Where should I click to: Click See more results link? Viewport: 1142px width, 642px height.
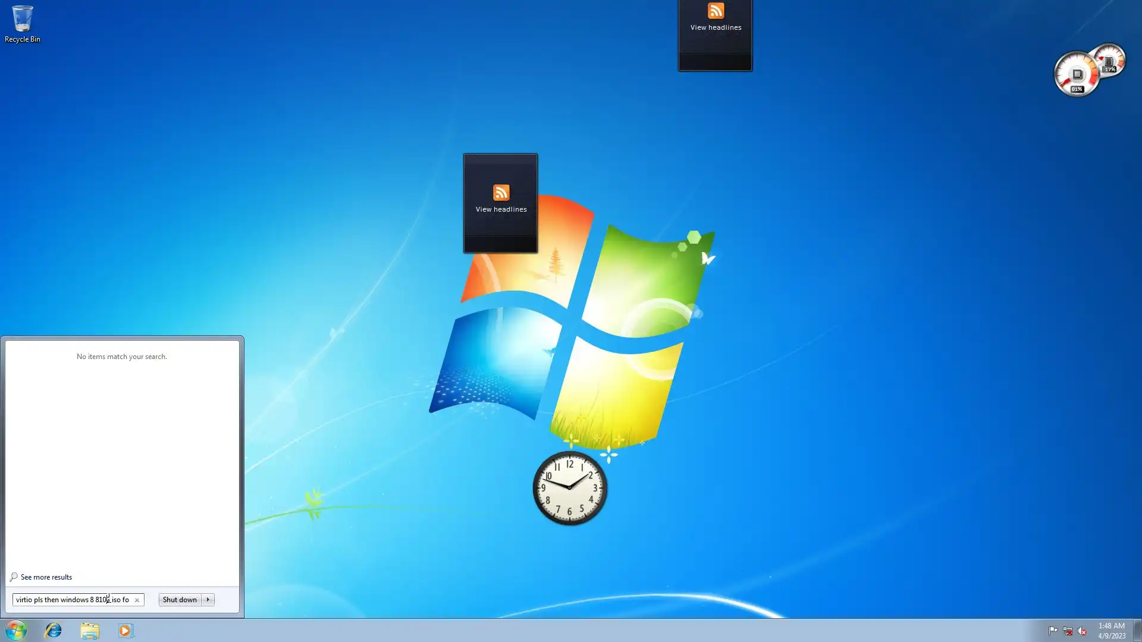tap(46, 577)
